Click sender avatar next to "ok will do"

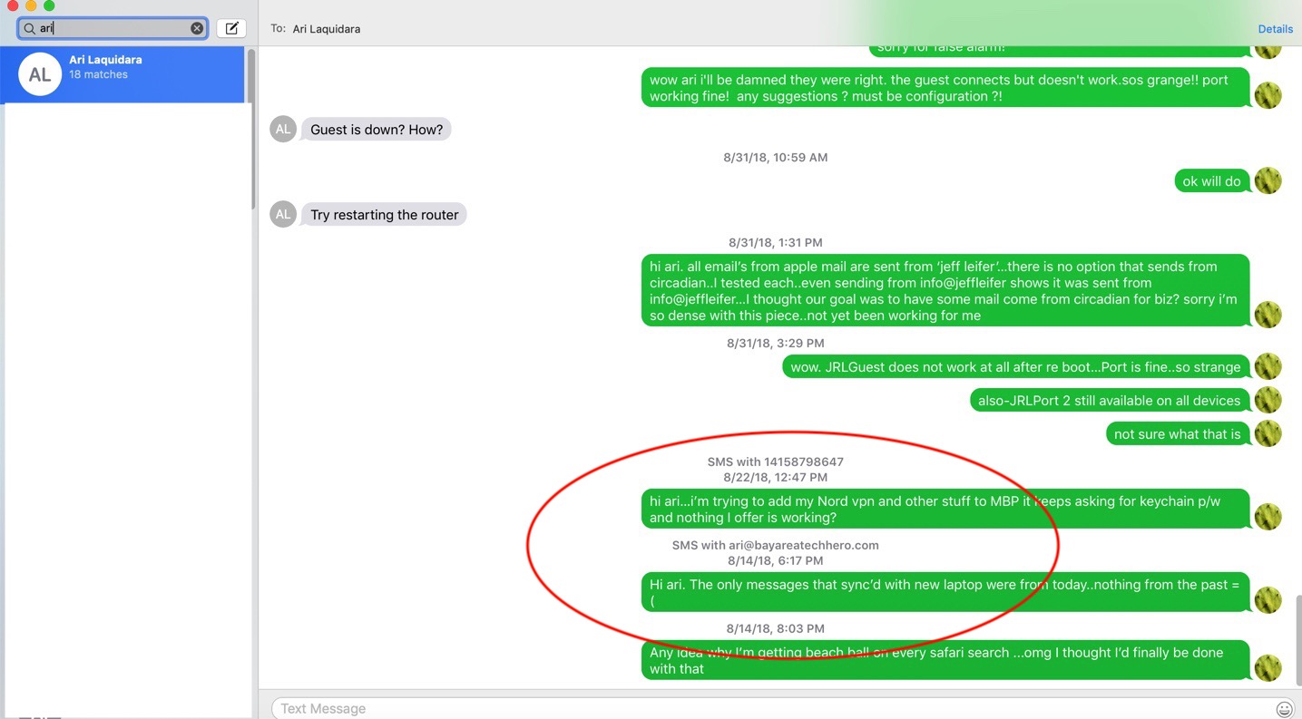(1268, 181)
